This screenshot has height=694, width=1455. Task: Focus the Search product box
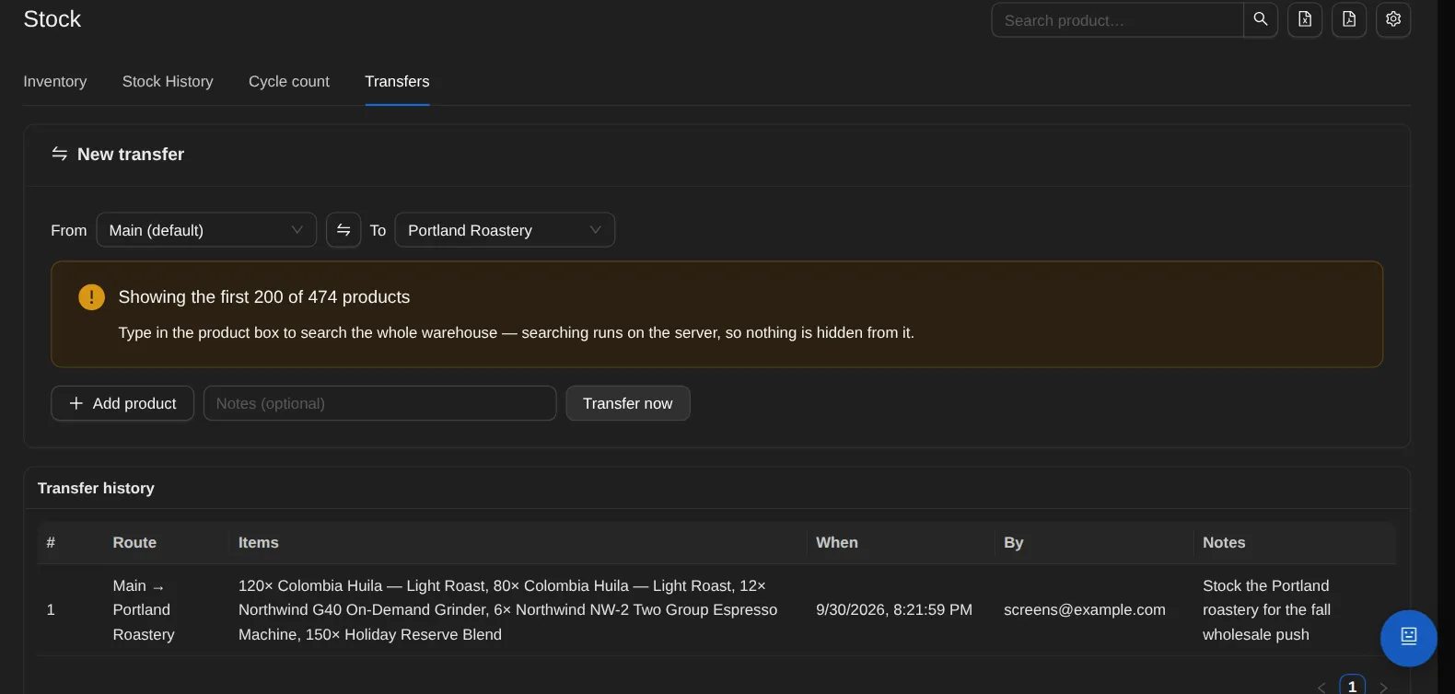click(x=1117, y=20)
